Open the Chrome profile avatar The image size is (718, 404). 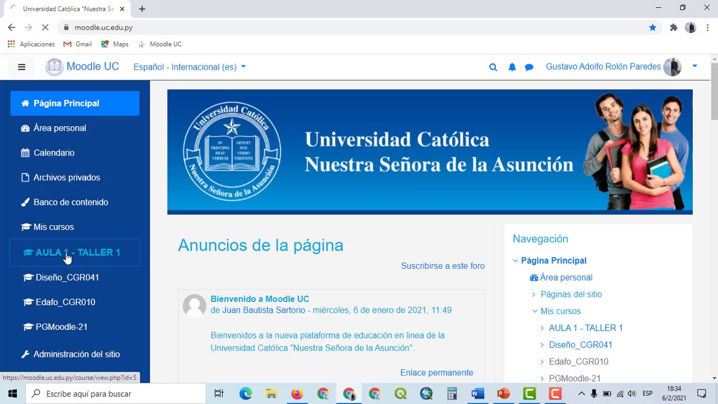click(x=691, y=27)
